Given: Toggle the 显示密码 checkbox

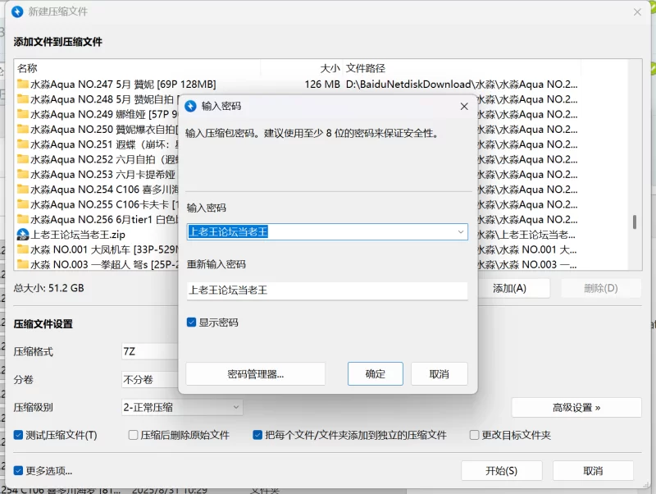Looking at the screenshot, I should coord(192,322).
